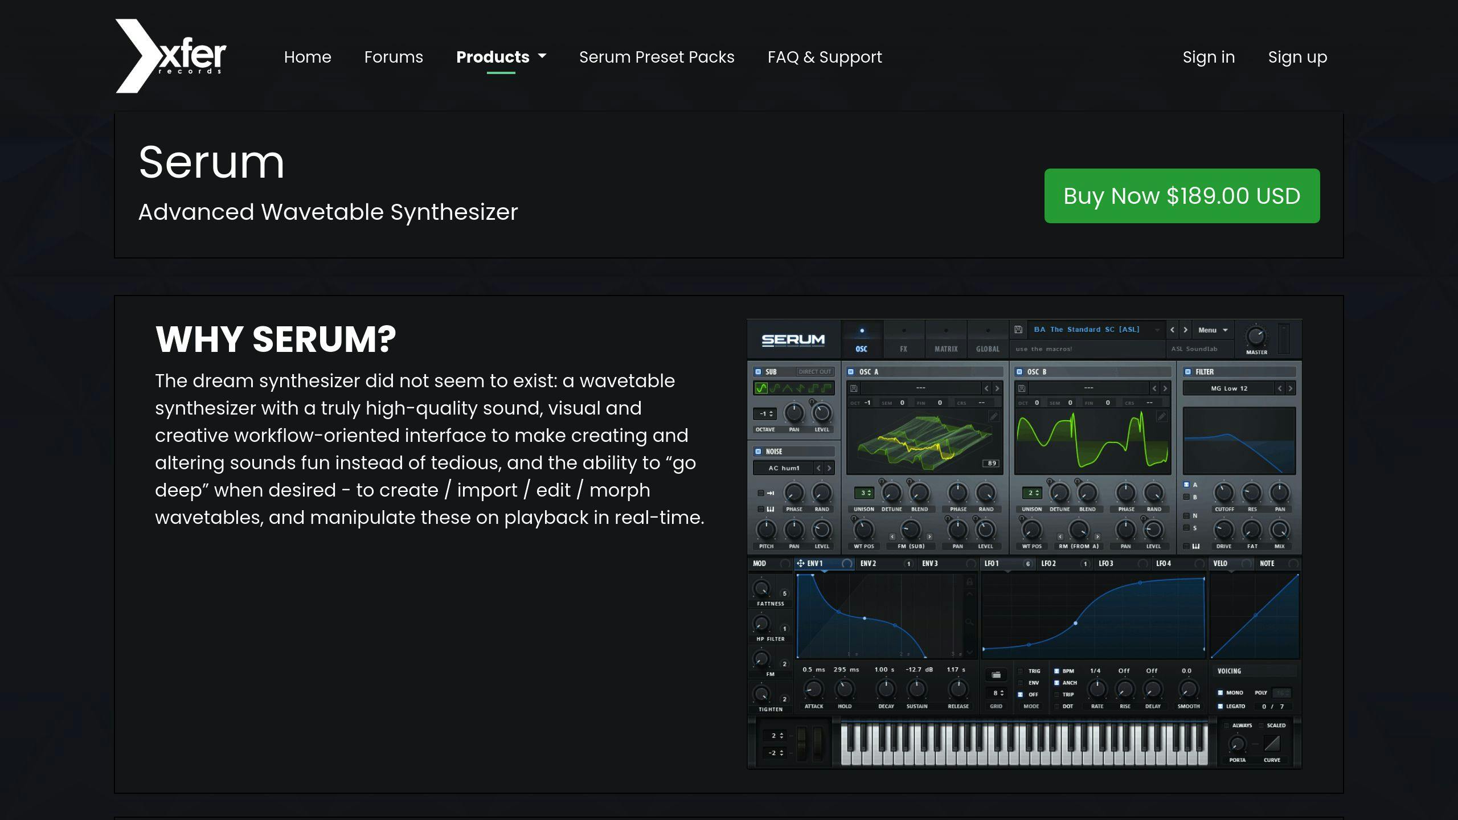Click the Serum logo in the plugin
This screenshot has height=820, width=1458.
click(793, 340)
